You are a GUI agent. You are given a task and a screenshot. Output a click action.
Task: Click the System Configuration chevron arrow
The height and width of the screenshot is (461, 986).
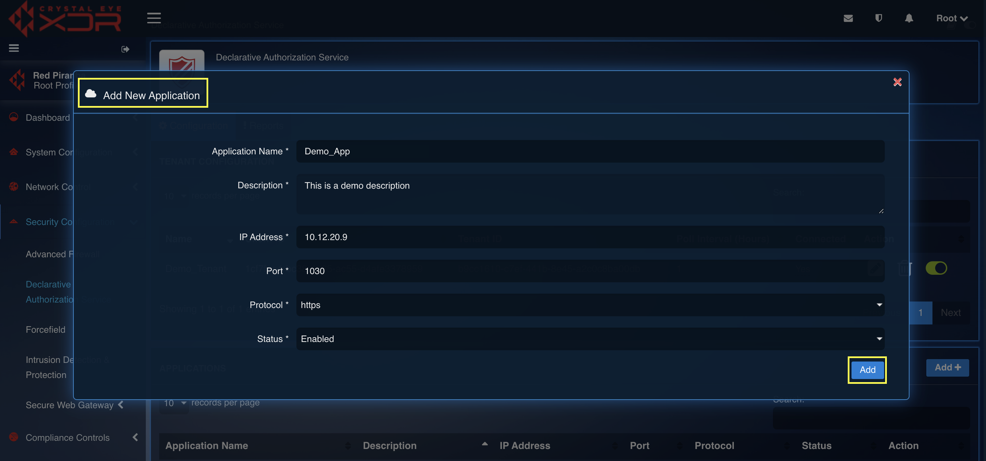135,152
